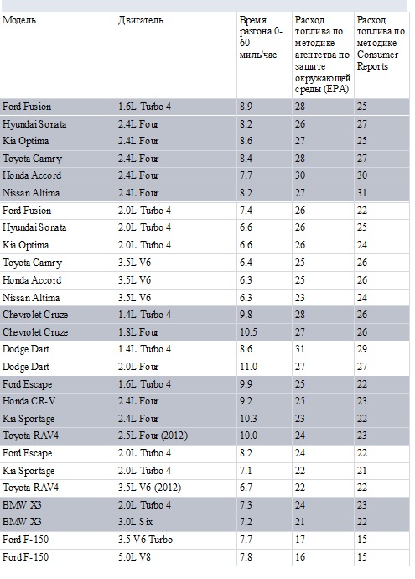Select Dodge Dart 11.0 acceleration value

tap(249, 367)
